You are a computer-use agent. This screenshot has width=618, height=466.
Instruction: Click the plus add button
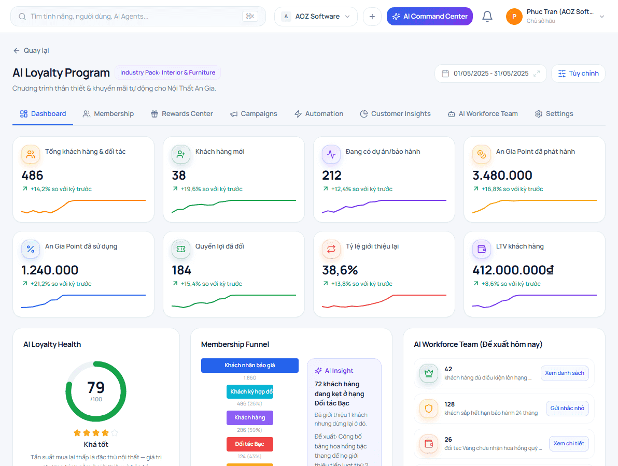[372, 17]
